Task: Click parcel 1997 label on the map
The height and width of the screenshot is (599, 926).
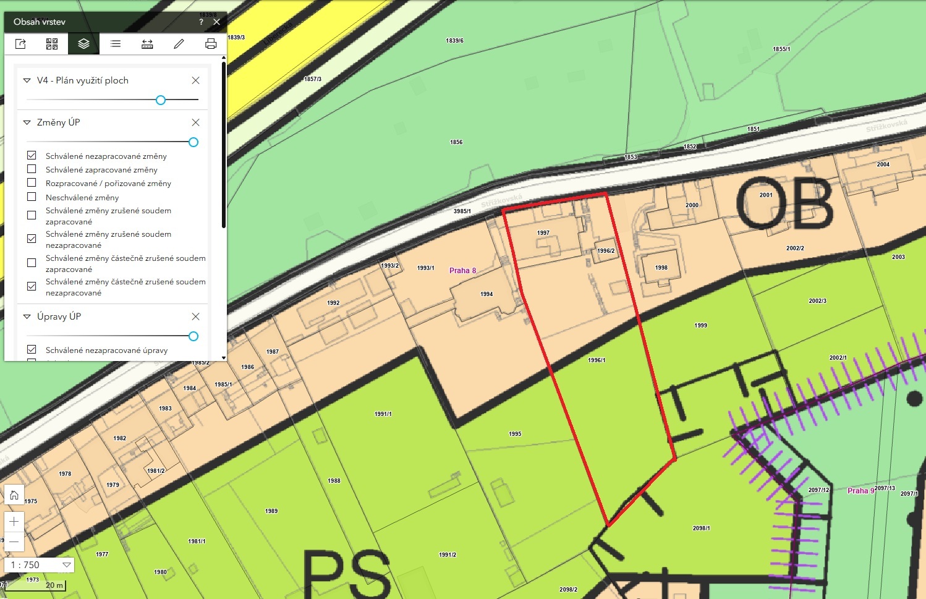Action: pos(543,233)
